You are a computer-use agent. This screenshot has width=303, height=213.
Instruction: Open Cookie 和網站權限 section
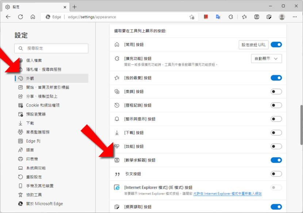(x=51, y=105)
